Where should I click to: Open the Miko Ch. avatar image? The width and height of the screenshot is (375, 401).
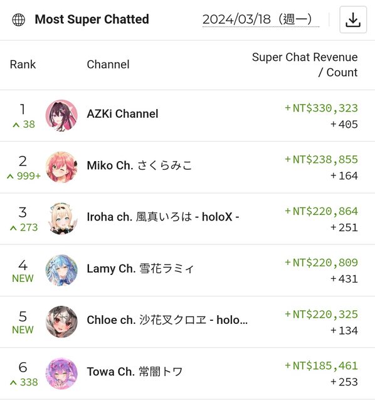pyautogui.click(x=61, y=167)
